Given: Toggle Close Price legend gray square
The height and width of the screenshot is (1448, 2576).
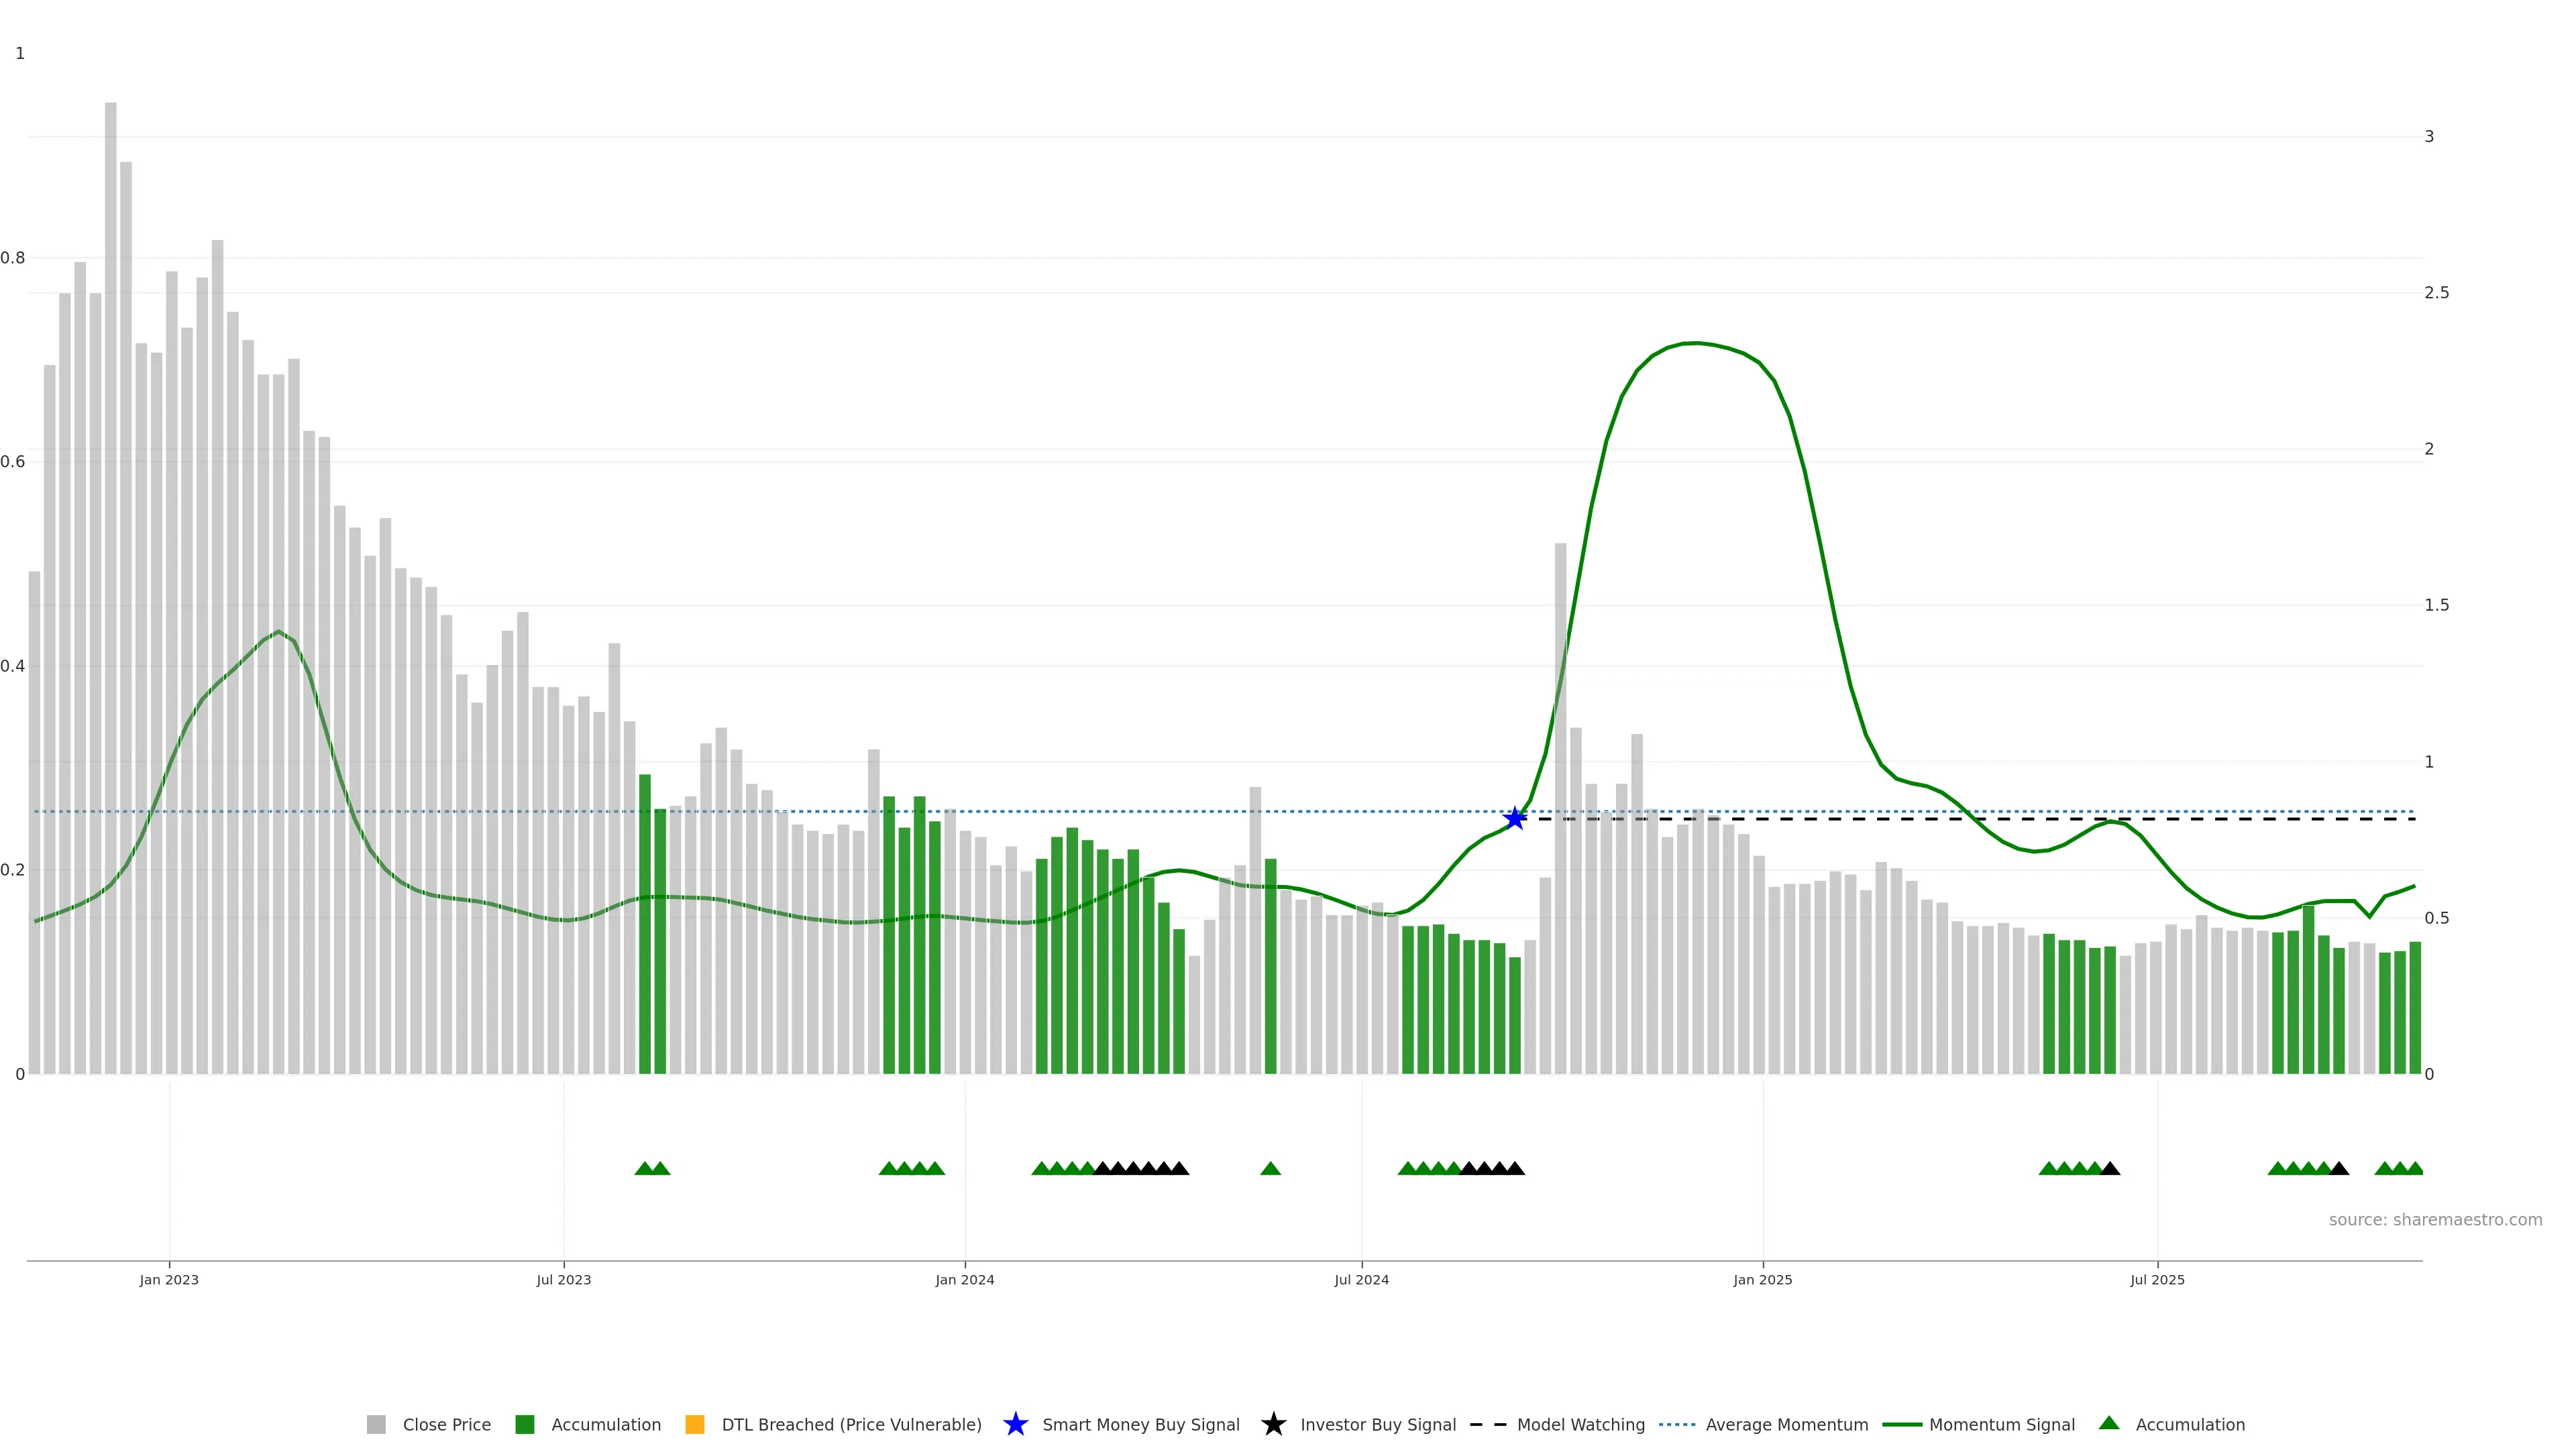Looking at the screenshot, I should [376, 1424].
